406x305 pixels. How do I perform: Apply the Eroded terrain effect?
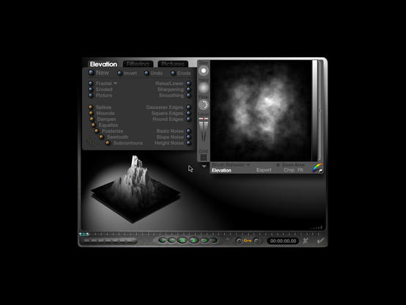click(x=91, y=89)
